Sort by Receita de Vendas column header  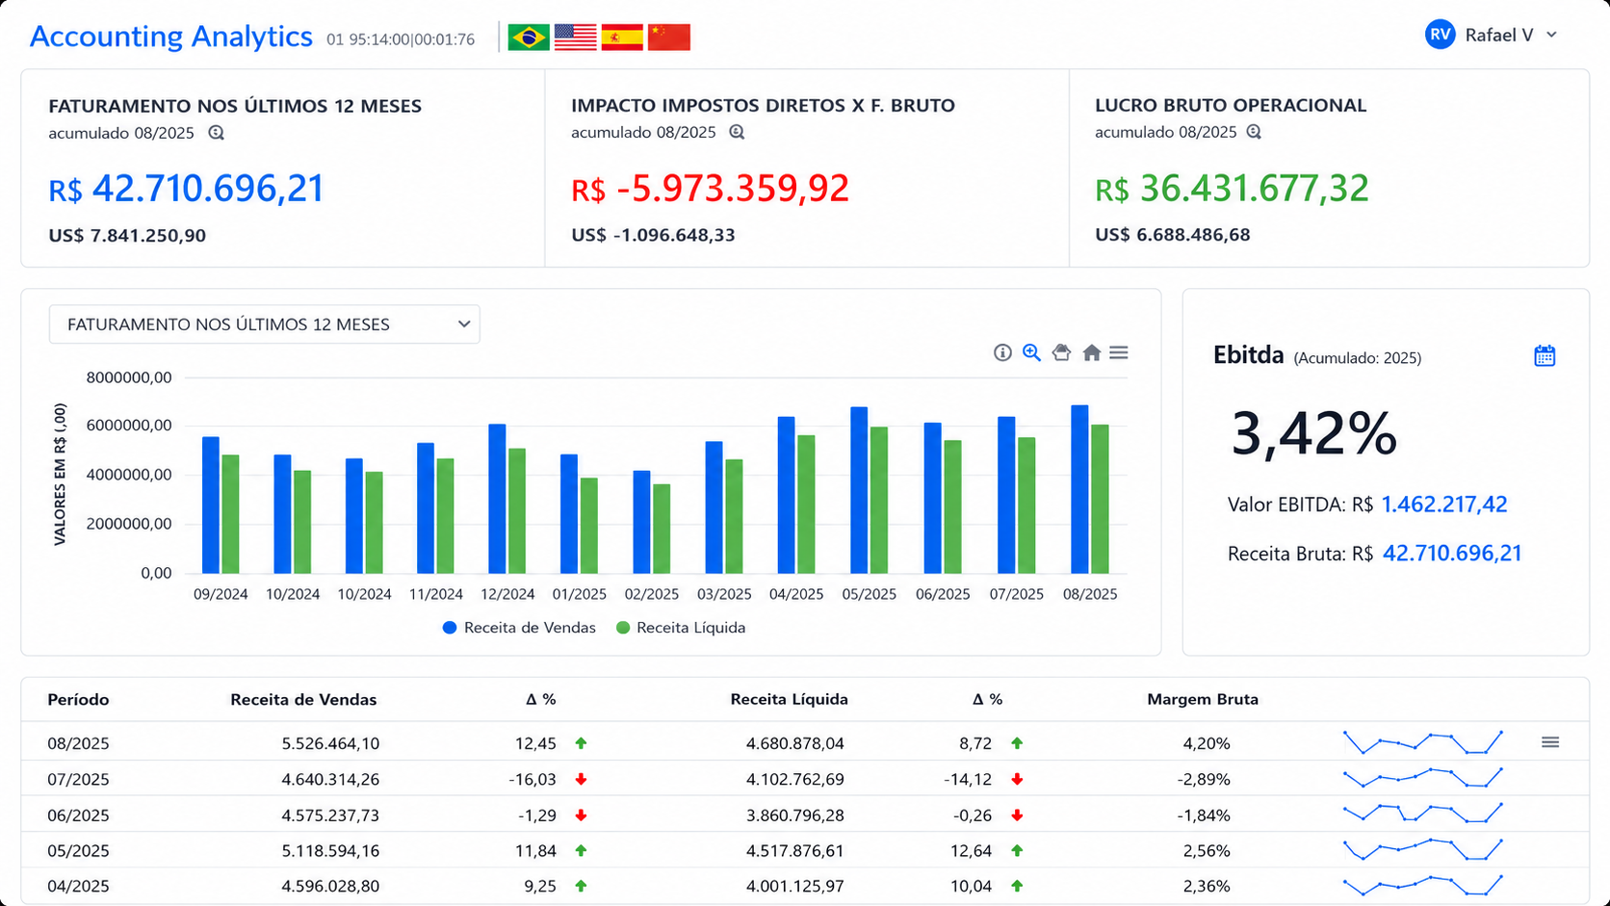tap(303, 700)
